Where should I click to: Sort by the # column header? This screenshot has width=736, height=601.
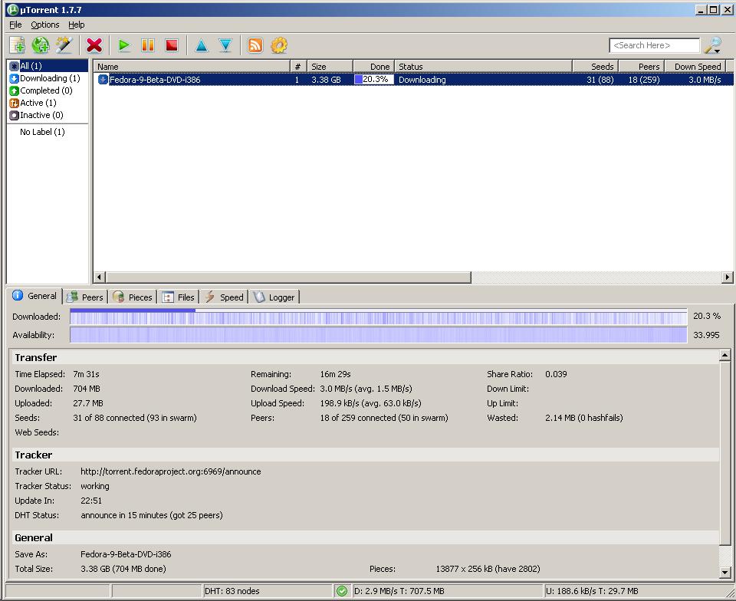298,67
